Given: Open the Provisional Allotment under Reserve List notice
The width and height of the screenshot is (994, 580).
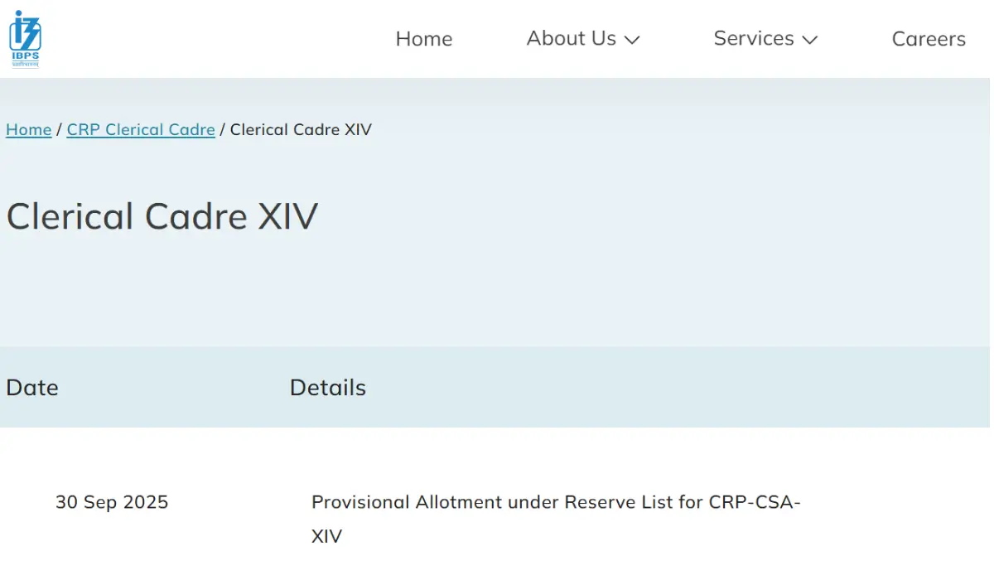Looking at the screenshot, I should 555,501.
